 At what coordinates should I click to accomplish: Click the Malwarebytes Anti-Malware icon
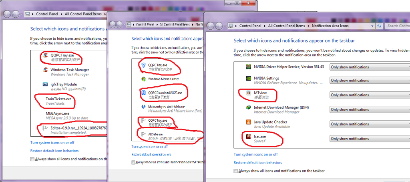(x=143, y=107)
